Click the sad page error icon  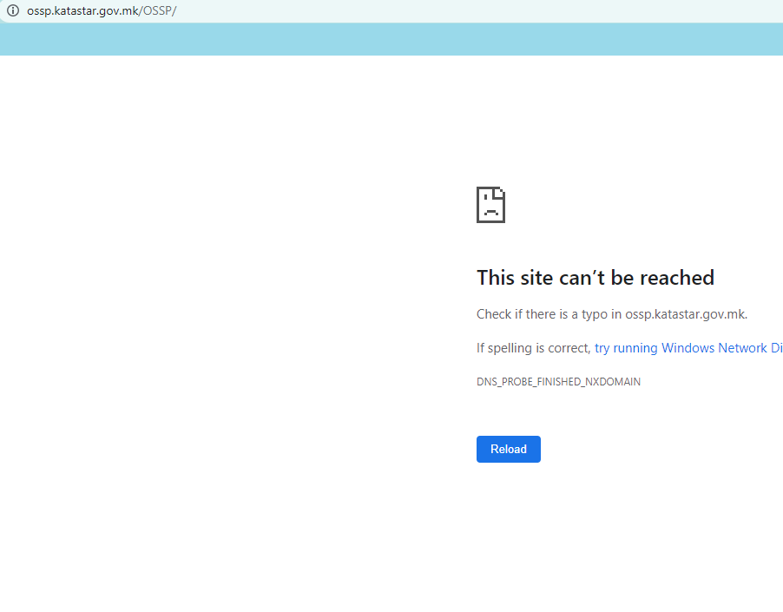click(490, 205)
